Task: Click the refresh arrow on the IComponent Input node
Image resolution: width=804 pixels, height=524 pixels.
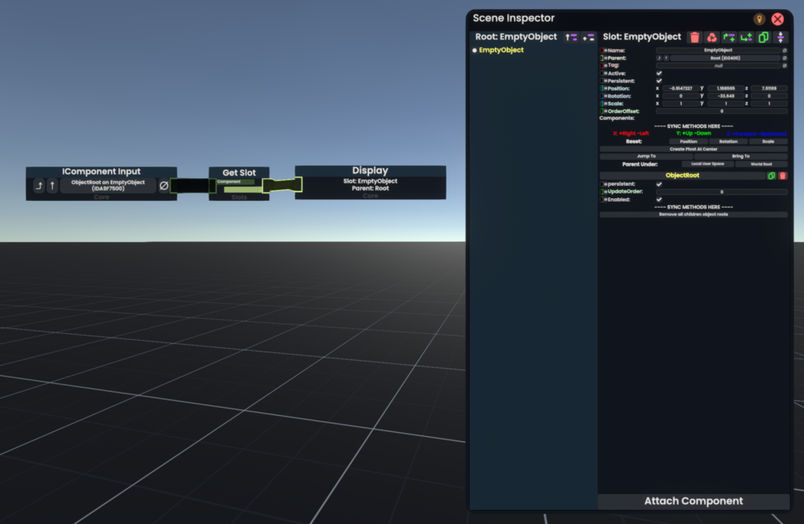Action: 38,186
